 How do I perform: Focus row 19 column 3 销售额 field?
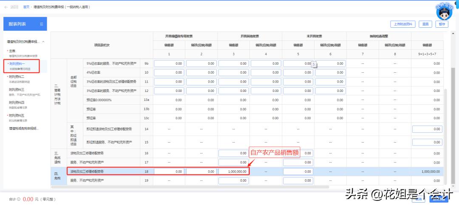[x=233, y=180]
